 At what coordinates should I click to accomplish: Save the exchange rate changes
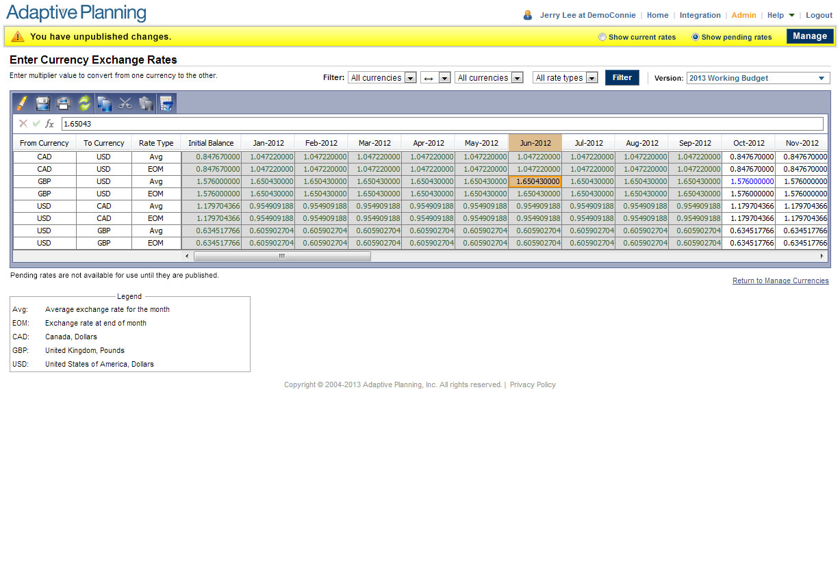[x=42, y=104]
